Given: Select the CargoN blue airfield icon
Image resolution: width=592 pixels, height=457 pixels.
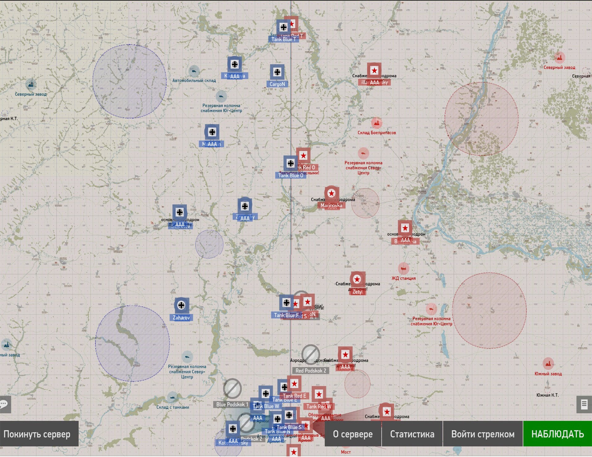Looking at the screenshot, I should point(277,72).
